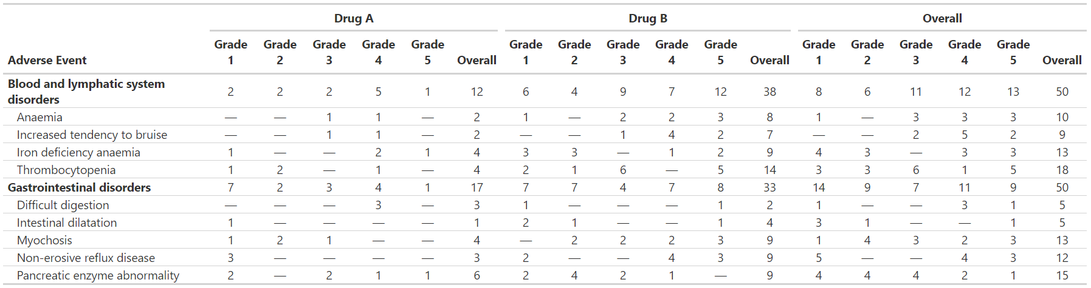Click the Grade 5 header under Drug B
Screen dimensions: 1091x288
tap(720, 52)
